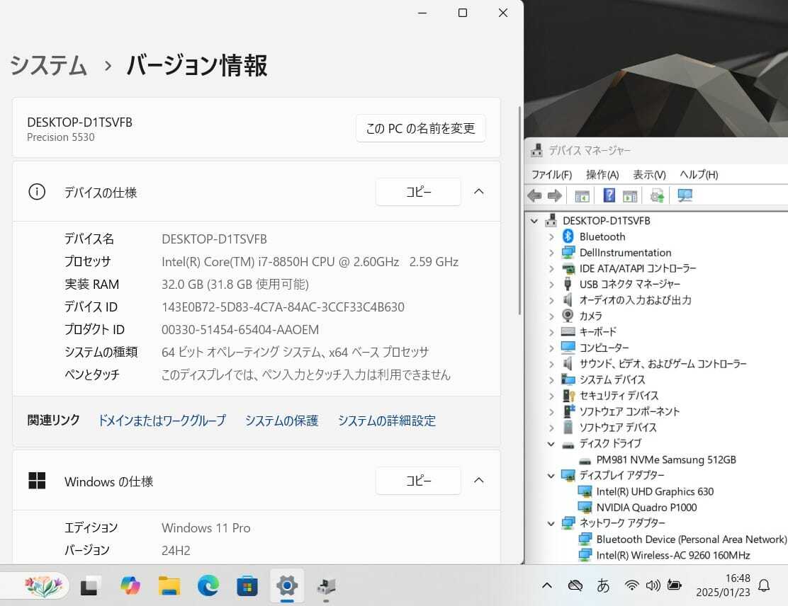This screenshot has width=788, height=606.
Task: Open Microsoft Store from the taskbar
Action: point(247,585)
